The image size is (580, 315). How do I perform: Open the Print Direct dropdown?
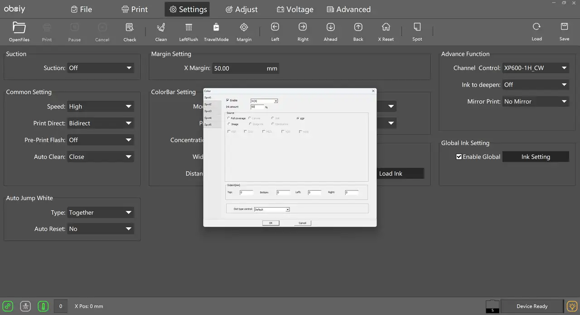pos(101,123)
